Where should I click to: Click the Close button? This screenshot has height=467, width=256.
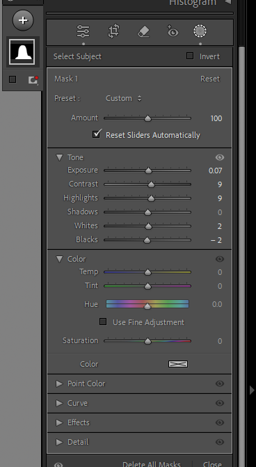pyautogui.click(x=212, y=464)
